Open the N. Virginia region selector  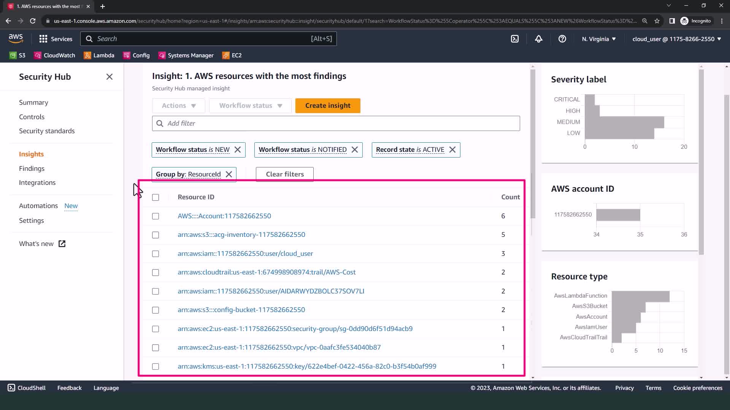pyautogui.click(x=598, y=39)
